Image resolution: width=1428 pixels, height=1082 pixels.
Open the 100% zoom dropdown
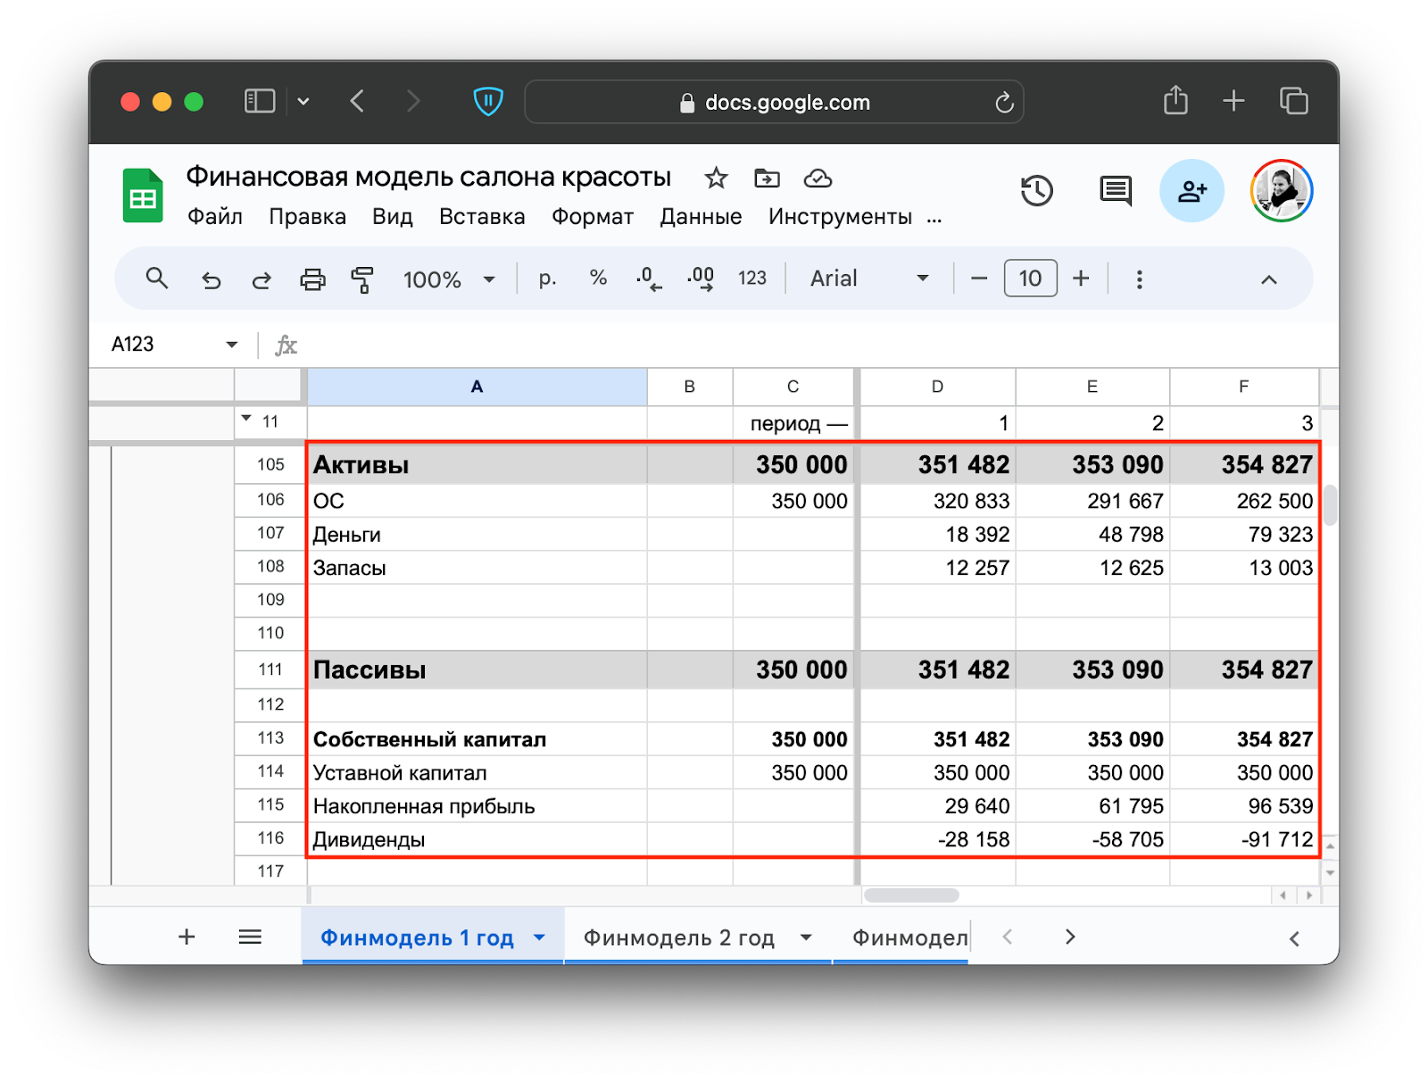(x=448, y=279)
